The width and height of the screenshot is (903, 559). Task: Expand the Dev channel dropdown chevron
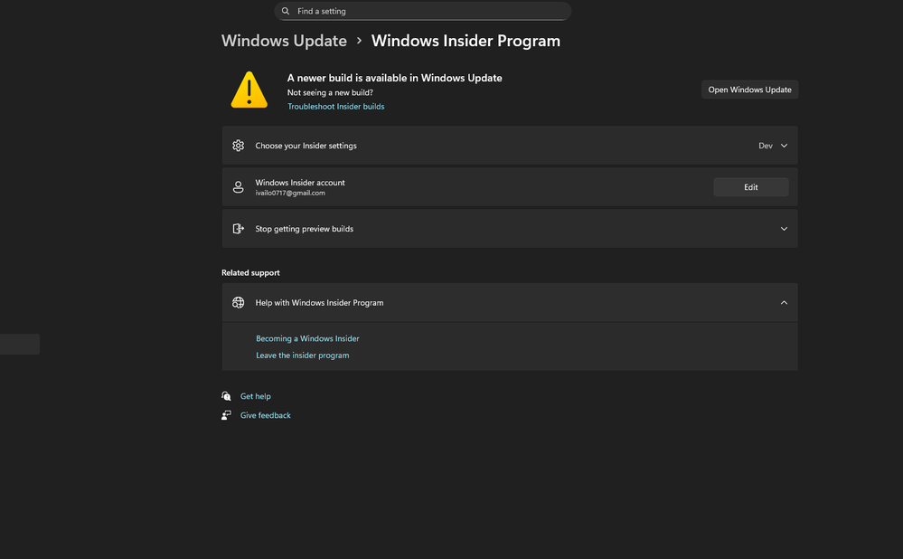point(784,146)
